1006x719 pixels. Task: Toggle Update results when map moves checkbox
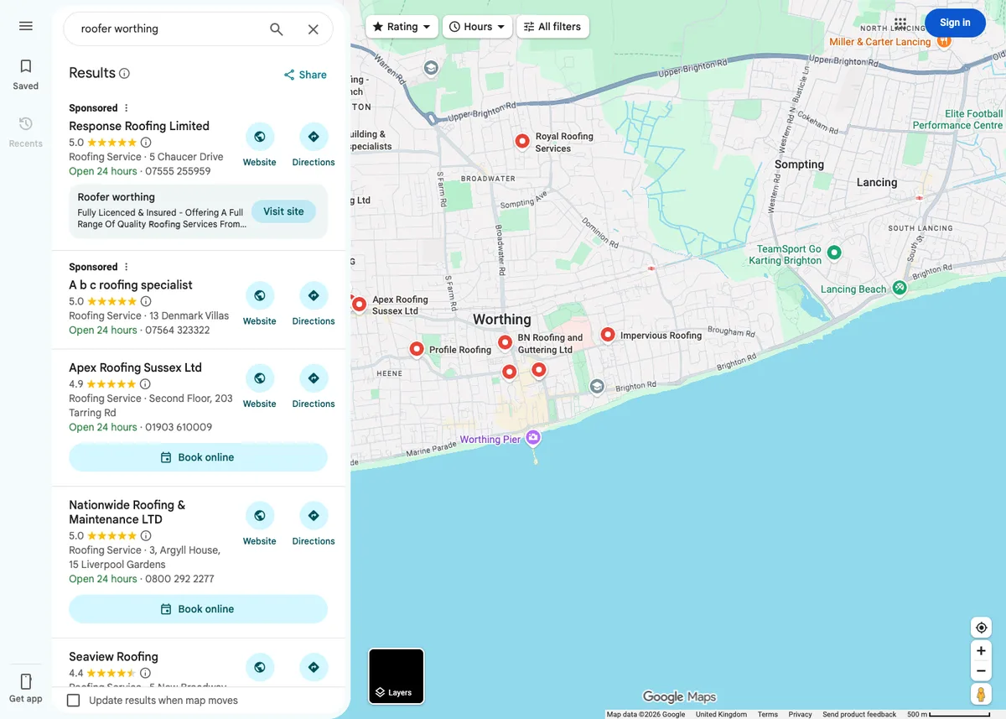74,701
